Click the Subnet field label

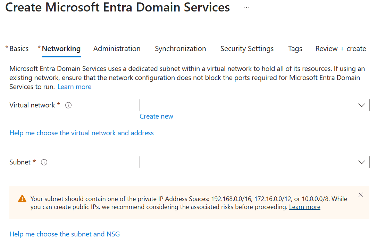pyautogui.click(x=20, y=162)
